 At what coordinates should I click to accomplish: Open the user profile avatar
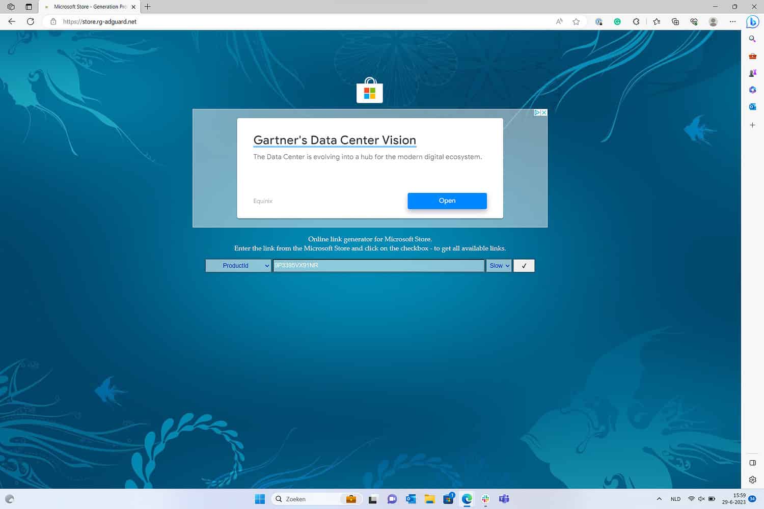713,21
